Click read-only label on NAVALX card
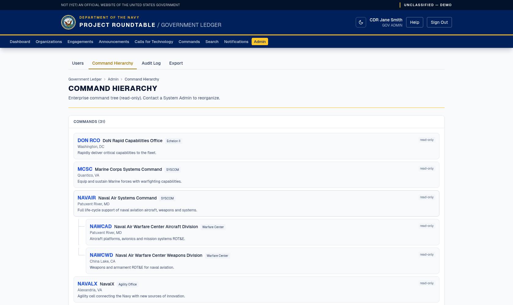Viewport: 513px width, 305px height. 427,283
